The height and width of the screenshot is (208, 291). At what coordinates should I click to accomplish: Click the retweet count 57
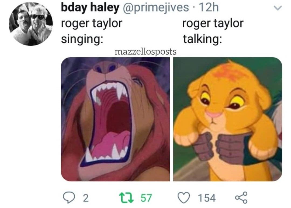tap(146, 198)
